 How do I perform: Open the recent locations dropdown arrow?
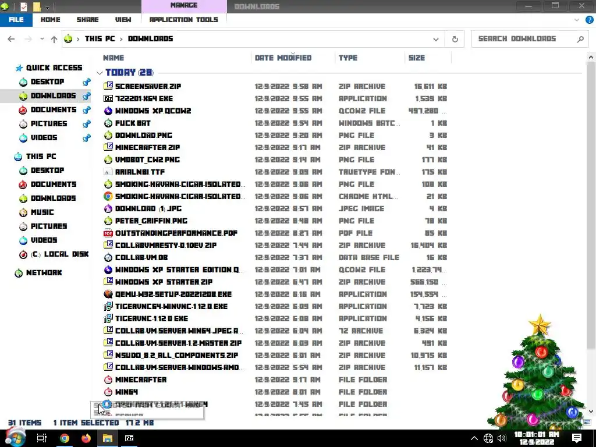tap(42, 39)
